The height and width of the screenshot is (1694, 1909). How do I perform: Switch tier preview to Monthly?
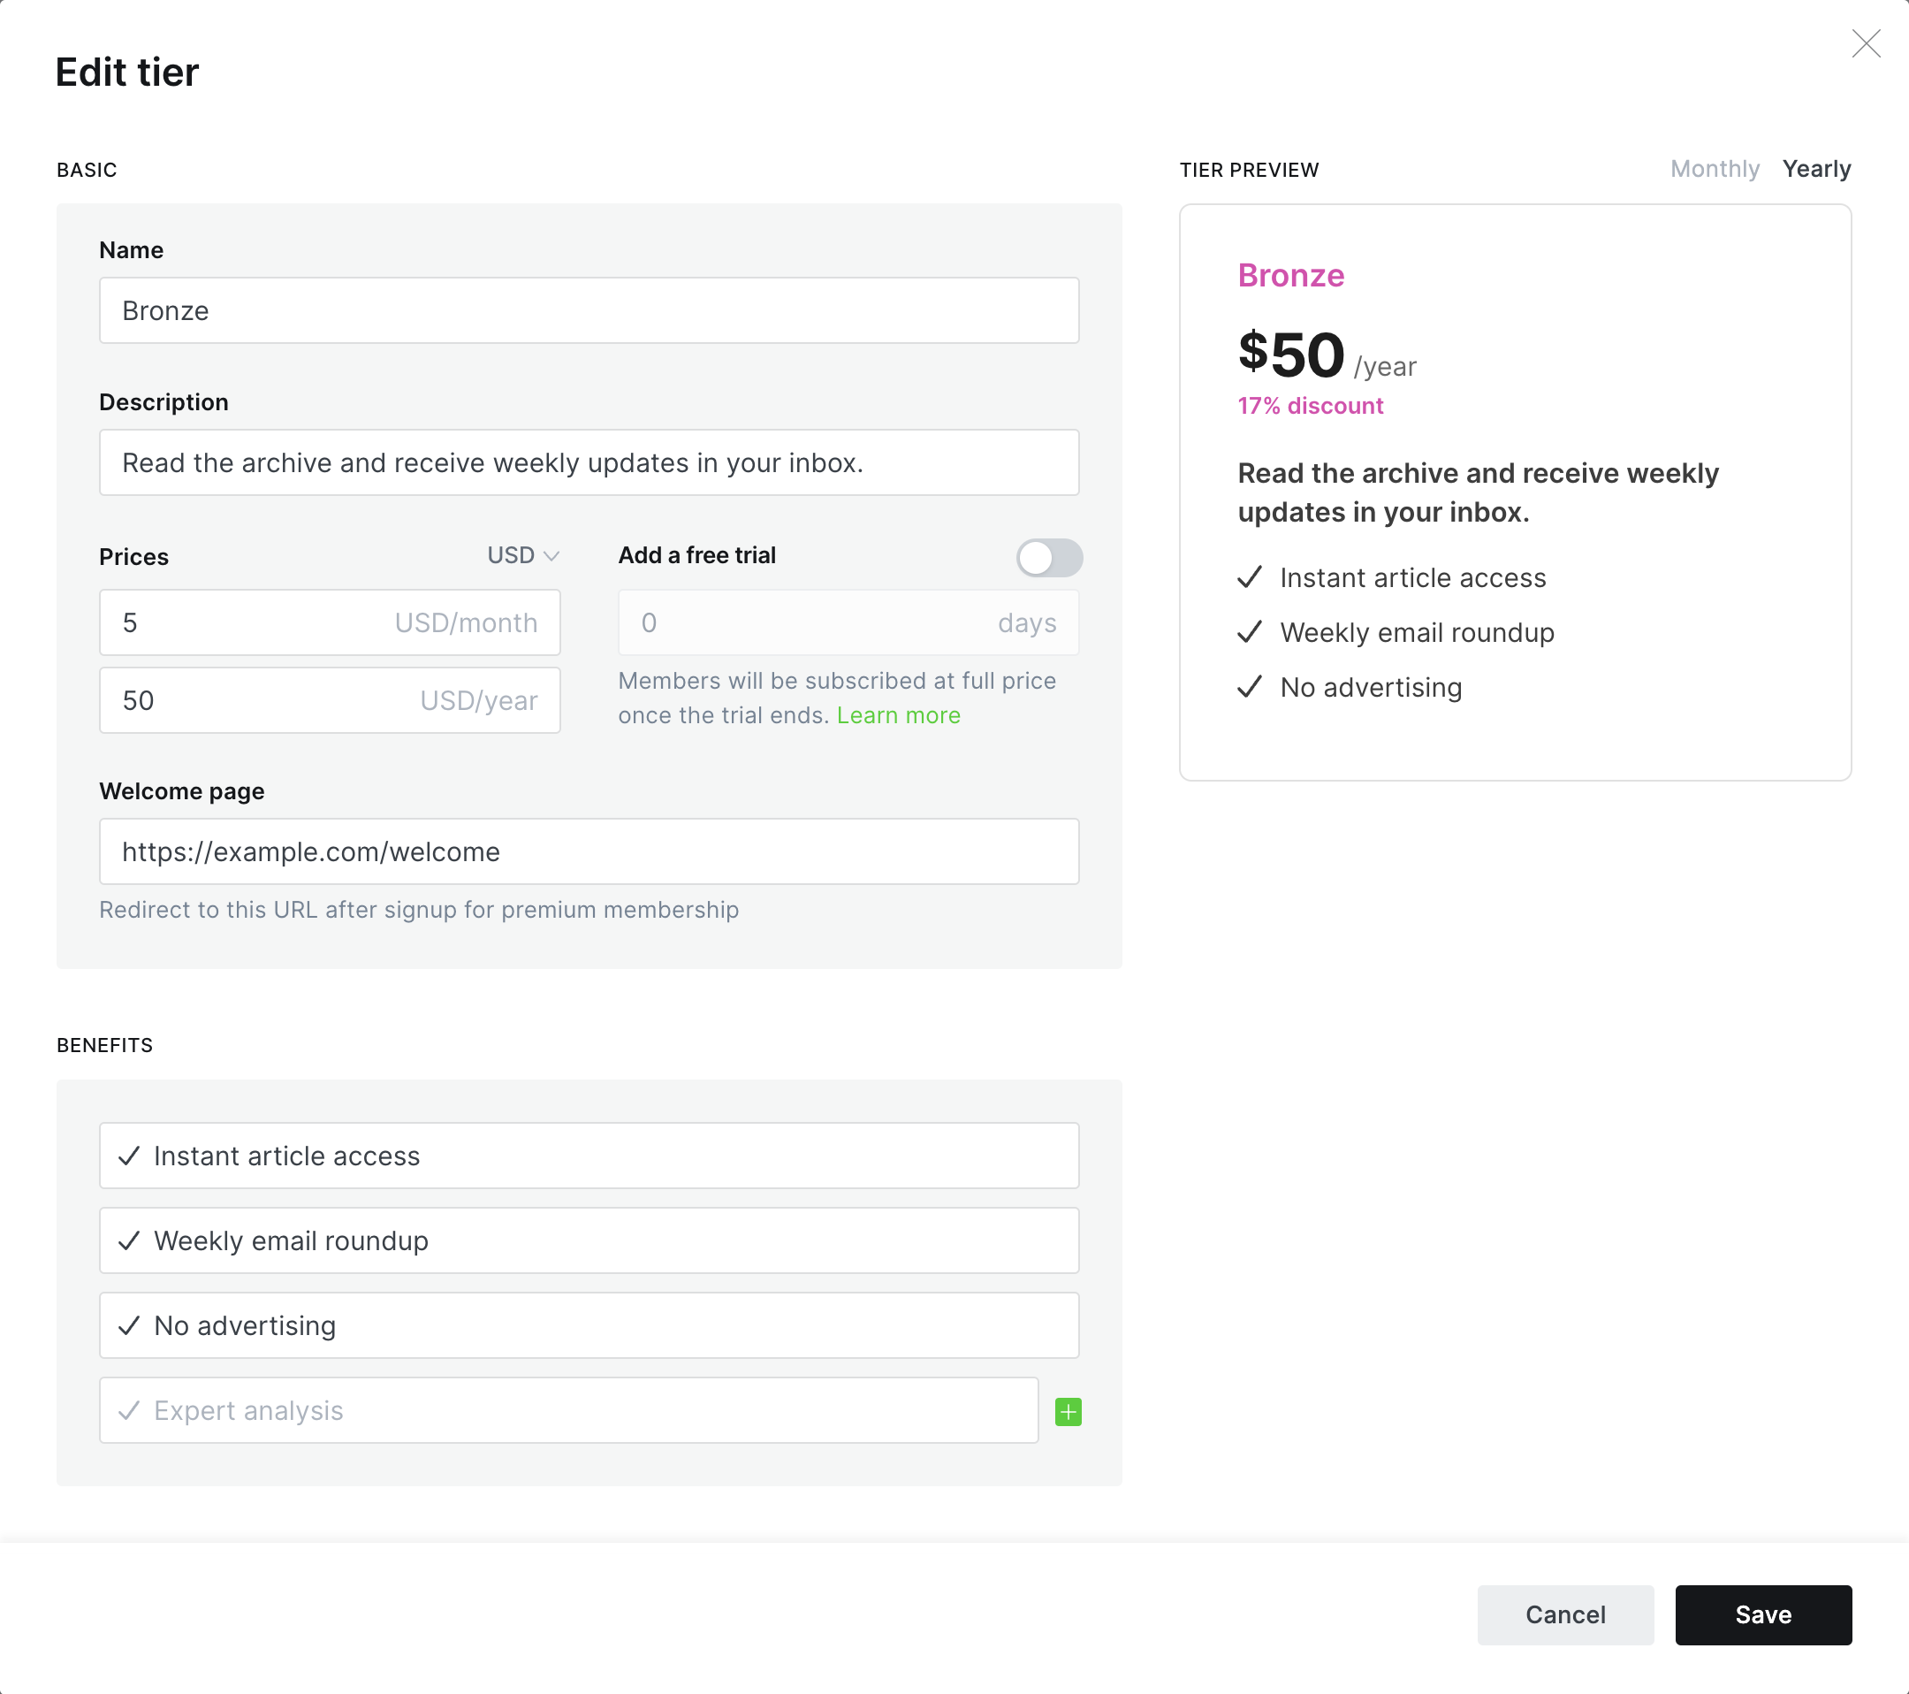point(1714,169)
